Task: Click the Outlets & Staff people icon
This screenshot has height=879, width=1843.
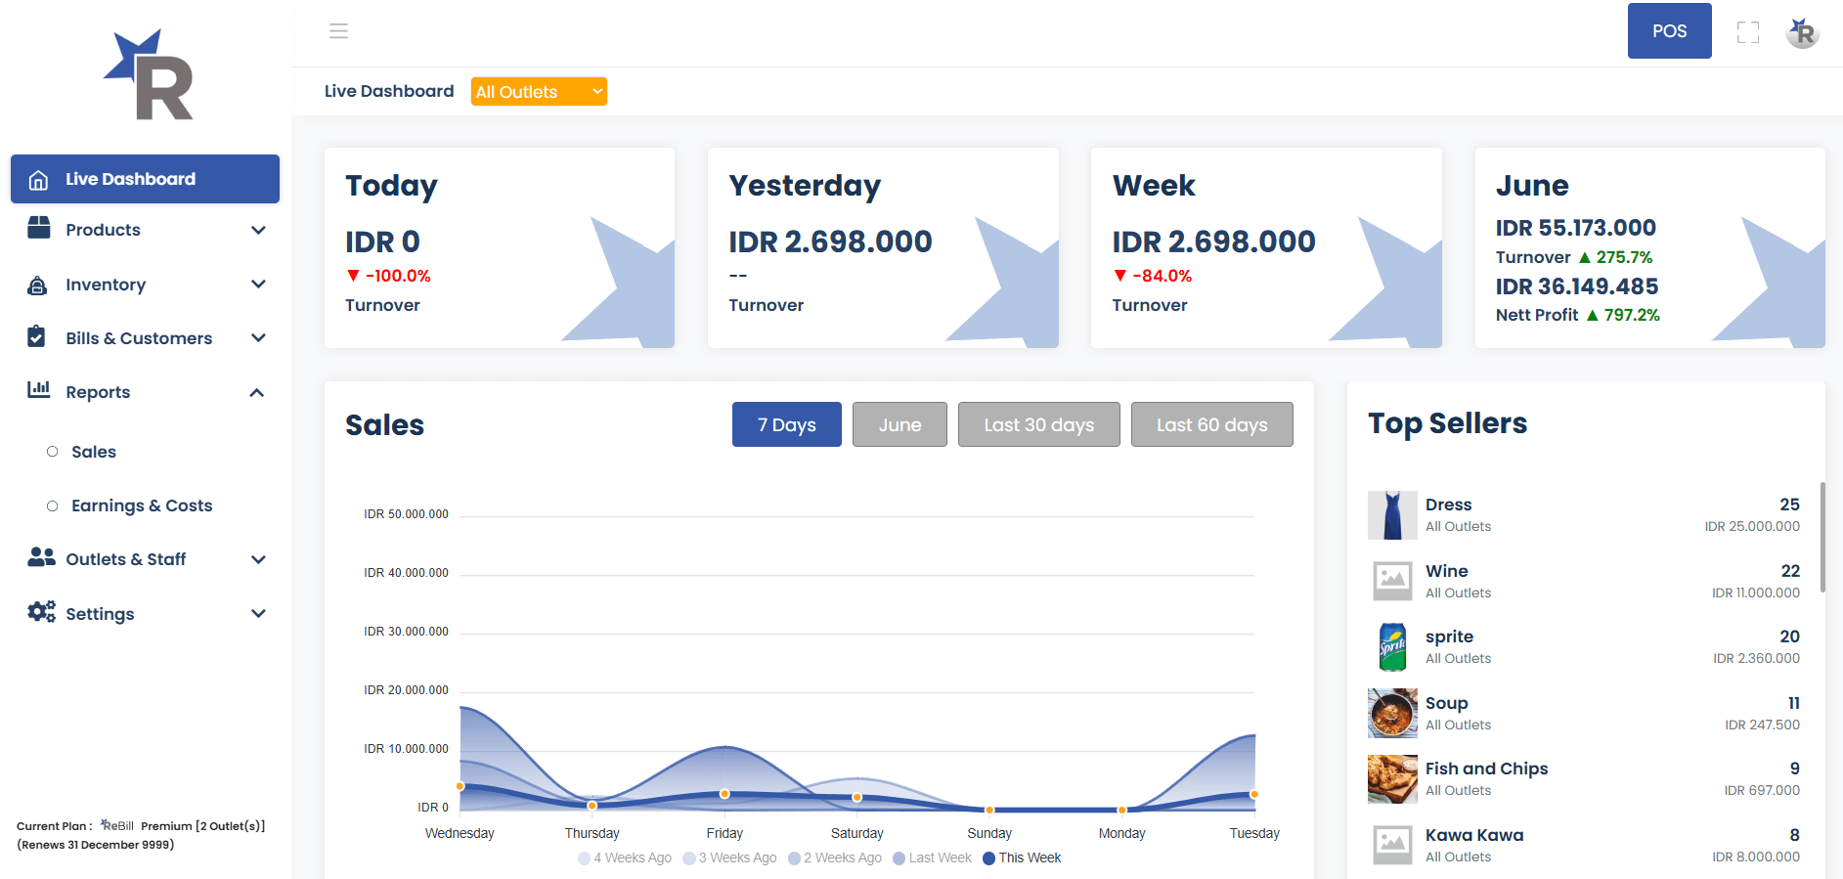Action: pyautogui.click(x=41, y=557)
